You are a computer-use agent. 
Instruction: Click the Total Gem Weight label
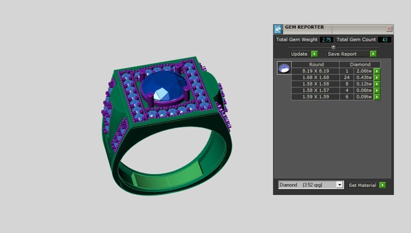tap(297, 40)
